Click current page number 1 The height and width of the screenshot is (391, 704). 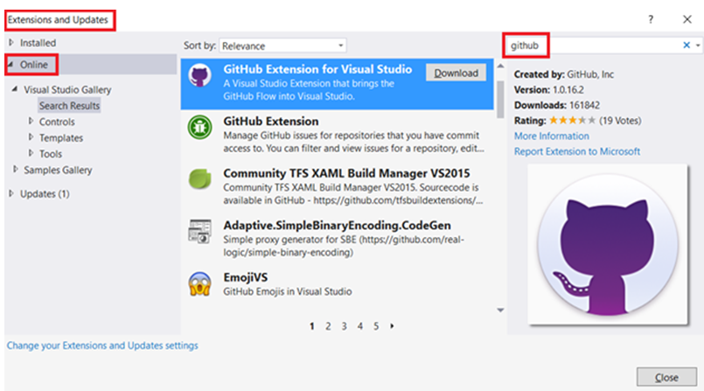pyautogui.click(x=312, y=326)
